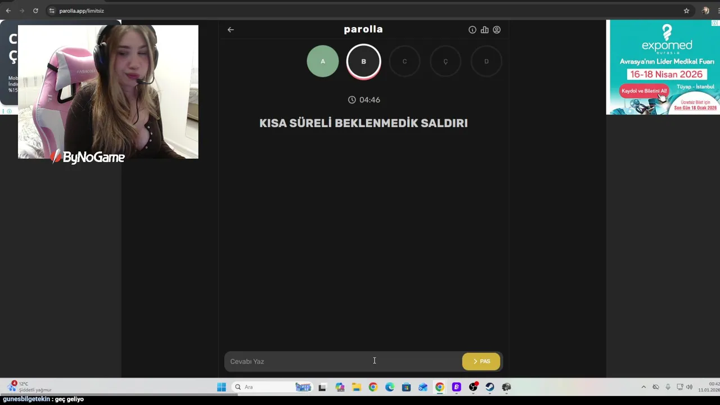The image size is (720, 405).
Task: Click the 04:46 countdown timer text
Action: (370, 100)
